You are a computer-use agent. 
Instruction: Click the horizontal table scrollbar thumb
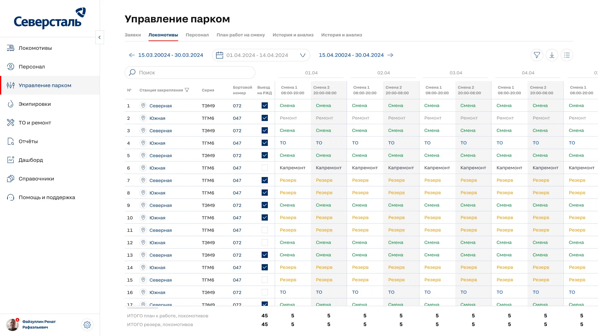(x=143, y=308)
